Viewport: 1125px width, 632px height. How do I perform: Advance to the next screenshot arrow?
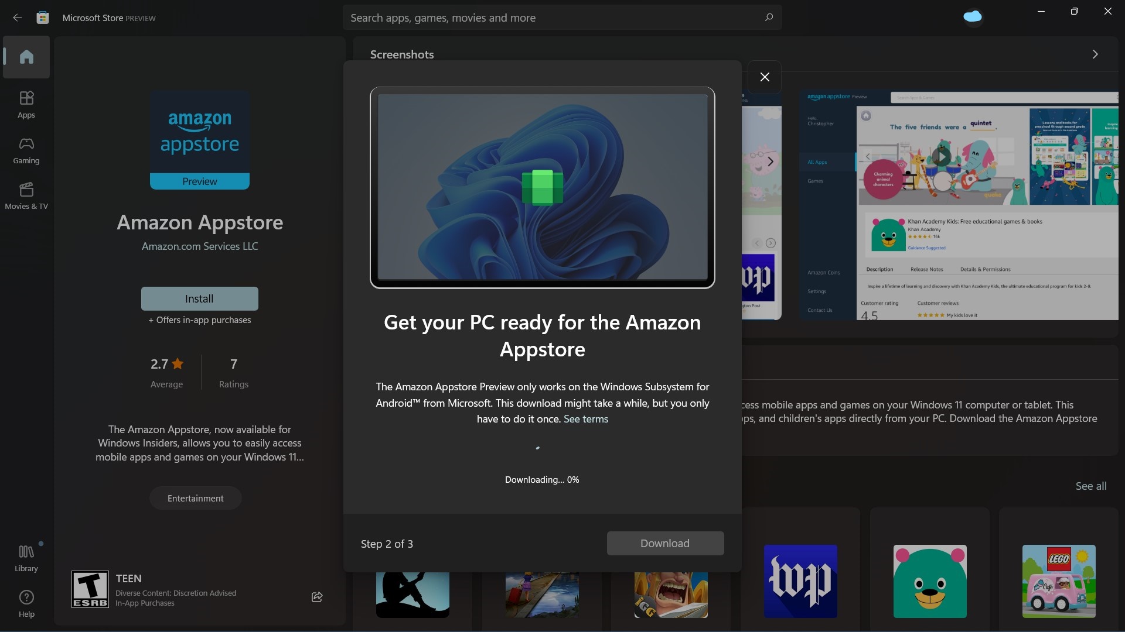click(770, 162)
